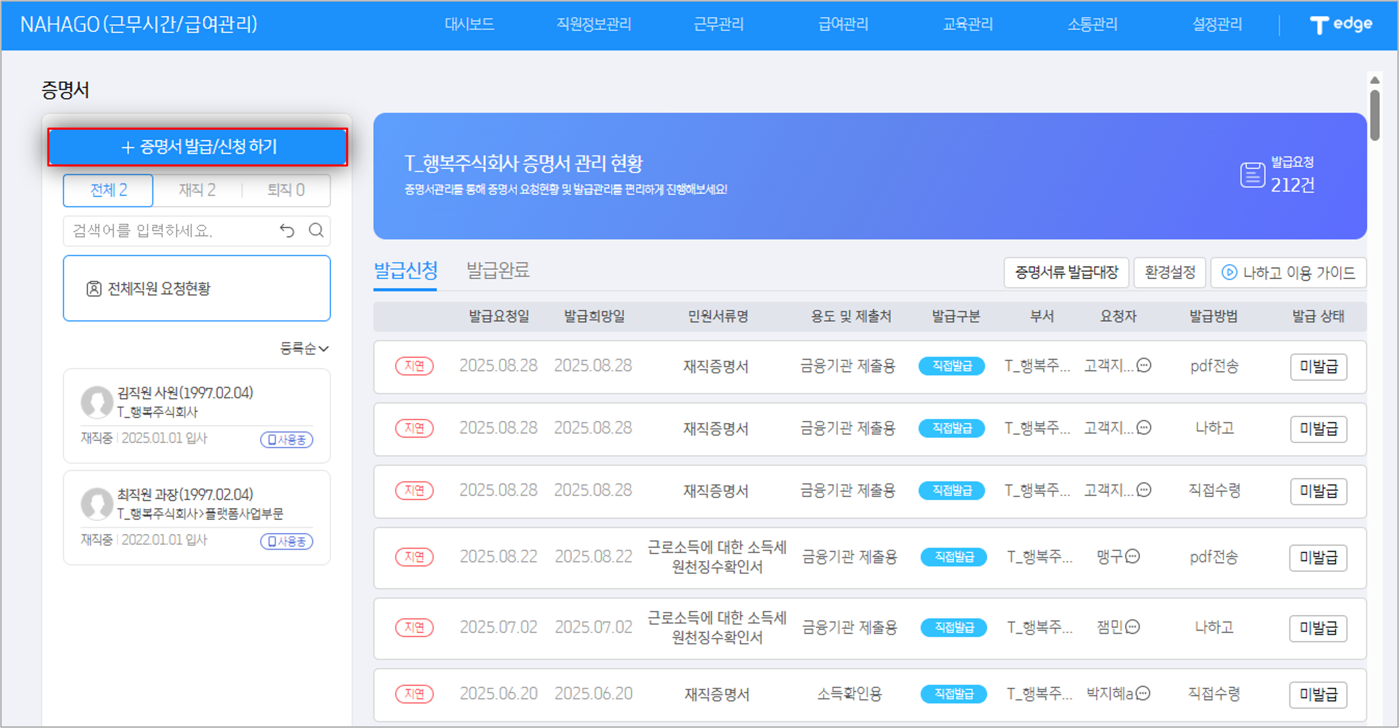Open 전체직원 요청현황 employee card icon
This screenshot has height=728, width=1399.
click(96, 289)
